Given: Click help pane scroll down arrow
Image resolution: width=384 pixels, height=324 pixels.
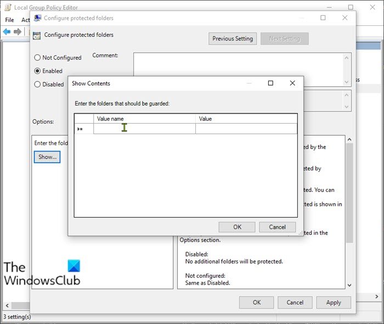Looking at the screenshot, I should tap(349, 285).
